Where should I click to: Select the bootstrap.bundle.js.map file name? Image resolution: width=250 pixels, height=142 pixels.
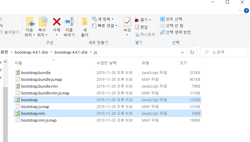[x=42, y=80]
